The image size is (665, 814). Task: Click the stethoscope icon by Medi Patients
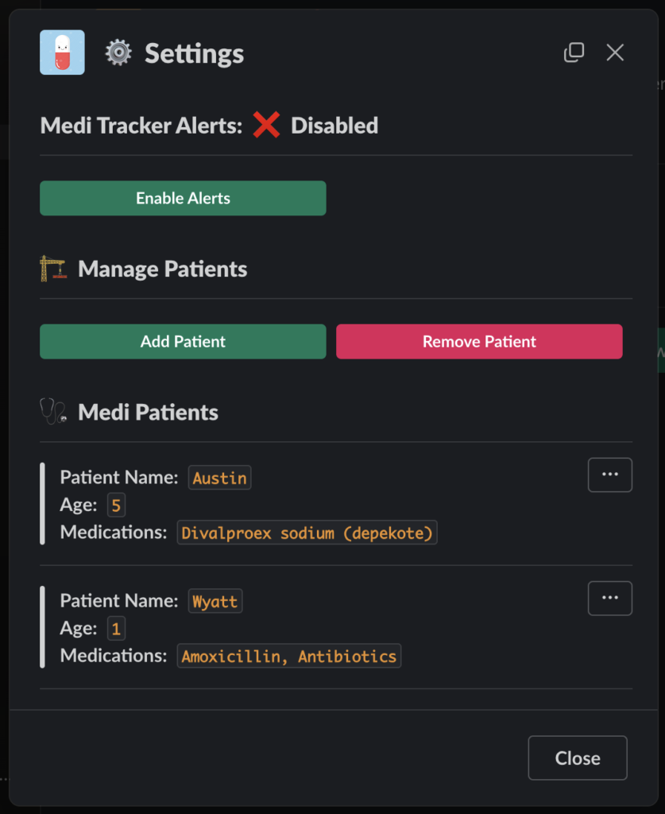[x=53, y=412]
